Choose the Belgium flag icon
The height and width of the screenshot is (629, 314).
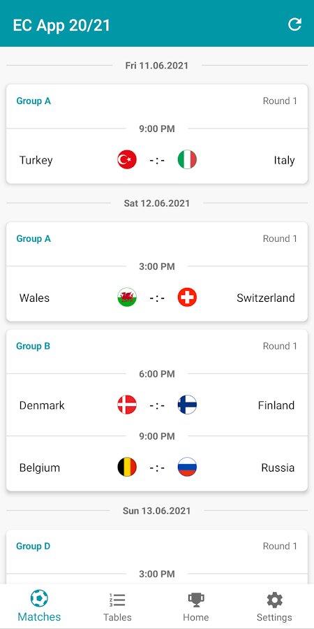click(x=127, y=467)
